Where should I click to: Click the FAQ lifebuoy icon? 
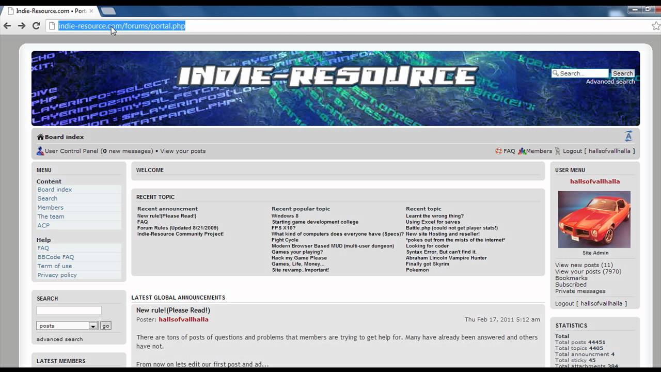coord(499,151)
